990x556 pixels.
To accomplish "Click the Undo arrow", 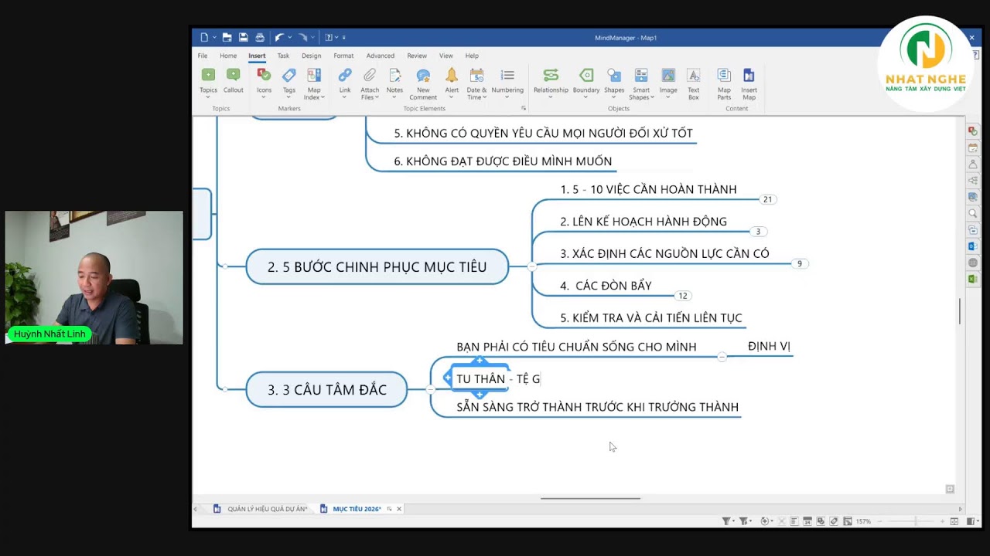I will point(279,37).
